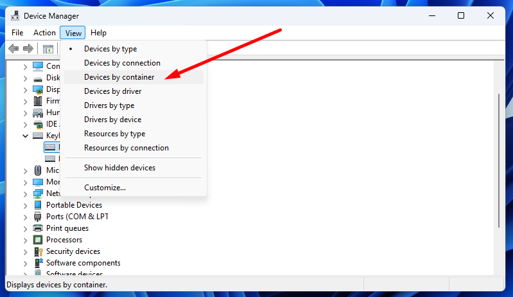The width and height of the screenshot is (513, 297).
Task: Select the Portable Devices icon
Action: (x=38, y=205)
